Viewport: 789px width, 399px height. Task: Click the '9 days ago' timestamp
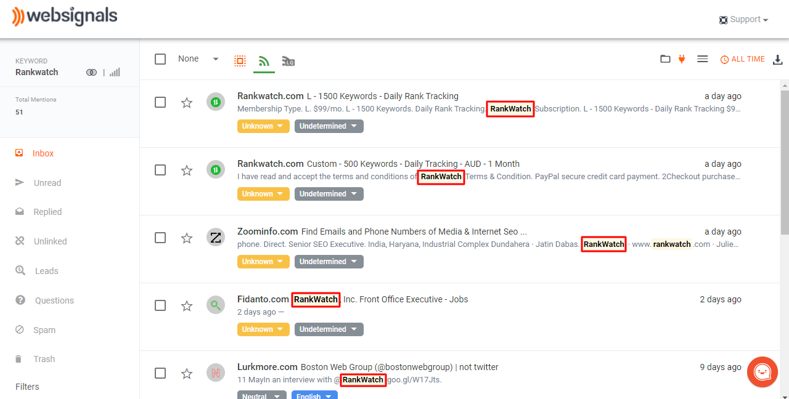click(721, 367)
